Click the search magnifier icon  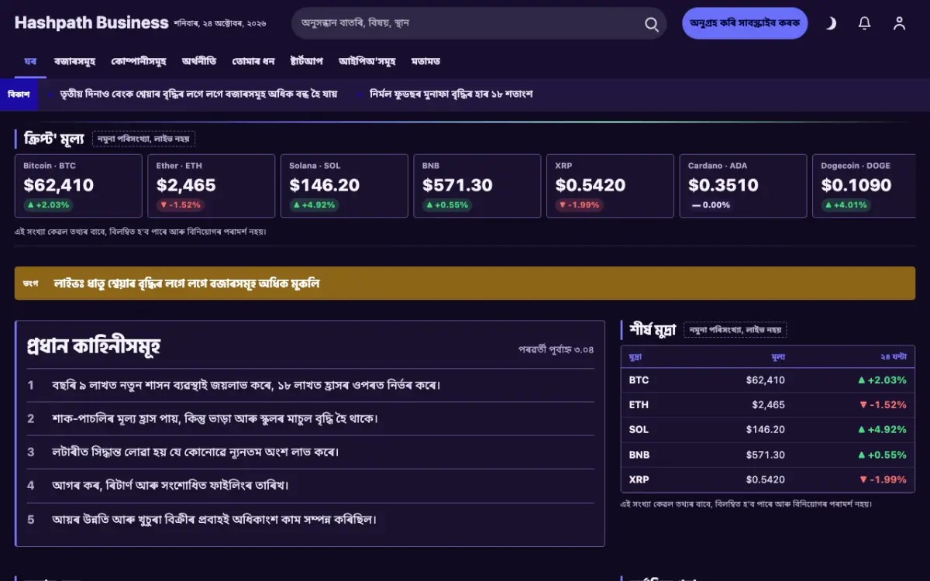tap(652, 23)
